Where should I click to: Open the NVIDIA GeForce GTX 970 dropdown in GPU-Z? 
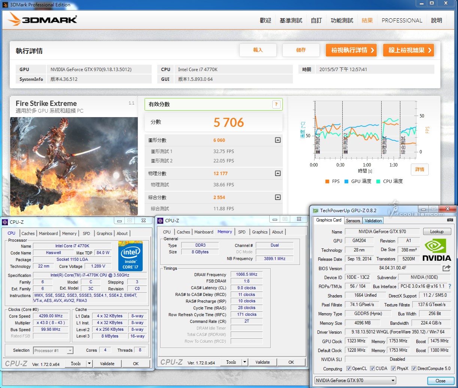pos(355,381)
